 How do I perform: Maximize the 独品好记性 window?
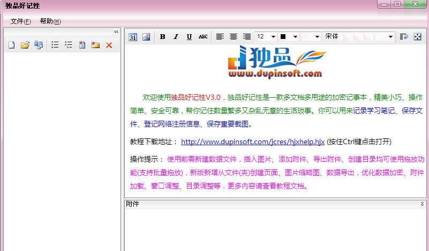[397, 4]
